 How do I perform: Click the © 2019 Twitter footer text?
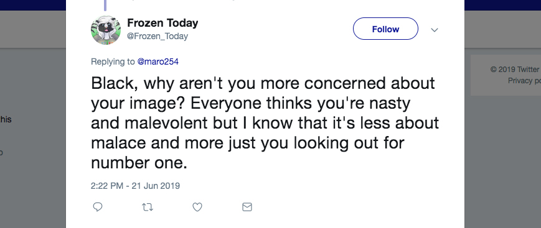pos(514,70)
